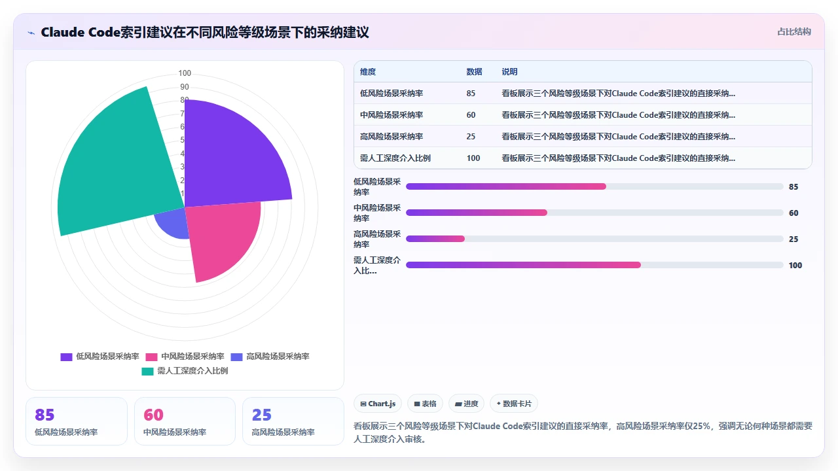838x471 pixels.
Task: Click the 100 value beside progress bar
Action: [x=795, y=265]
